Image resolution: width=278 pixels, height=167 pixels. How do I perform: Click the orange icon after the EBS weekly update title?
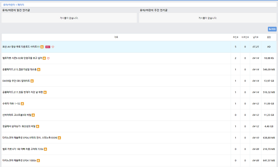click(32, 81)
